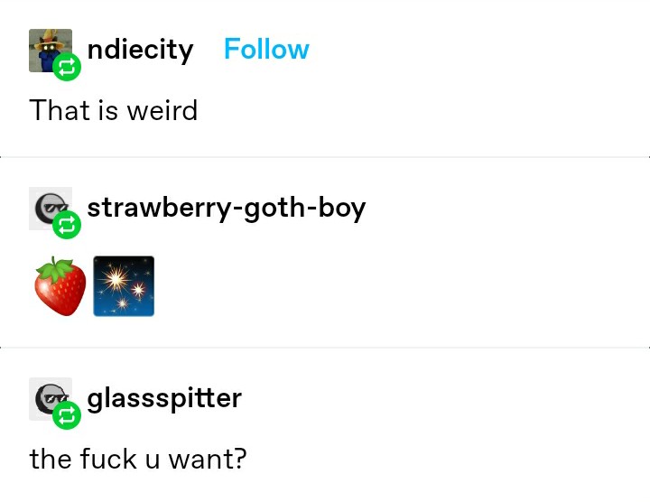The width and height of the screenshot is (650, 502).
Task: Click the word 'weird' in ndiecity's post
Action: [x=162, y=111]
